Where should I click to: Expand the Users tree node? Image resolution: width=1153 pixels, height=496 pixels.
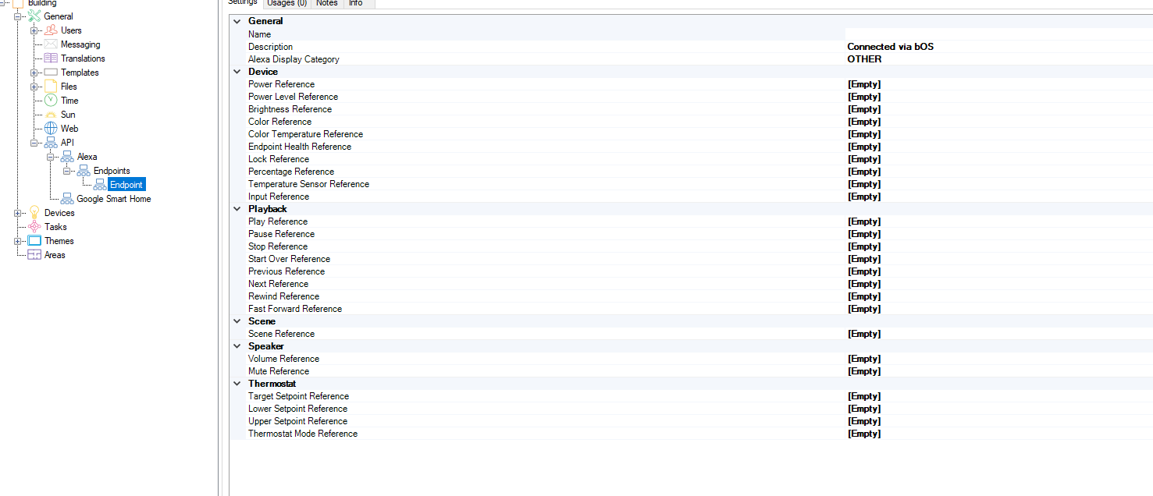(x=34, y=30)
